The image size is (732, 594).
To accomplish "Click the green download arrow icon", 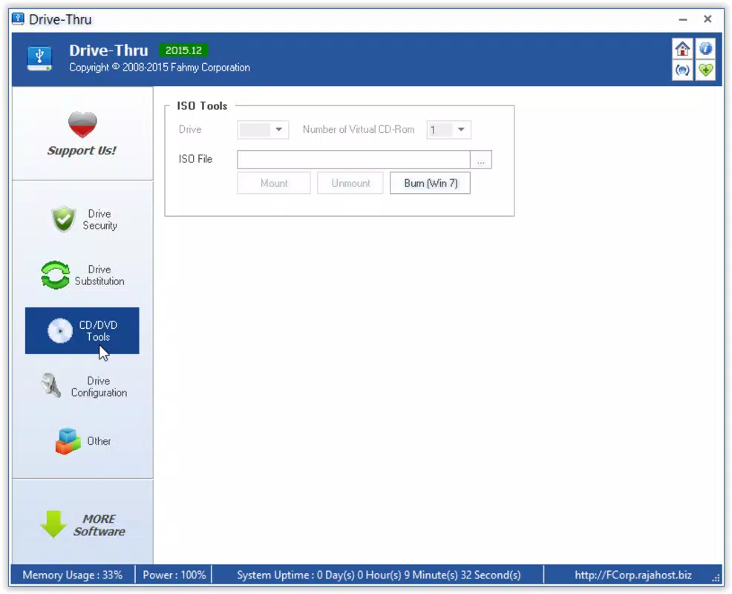I will coord(53,524).
